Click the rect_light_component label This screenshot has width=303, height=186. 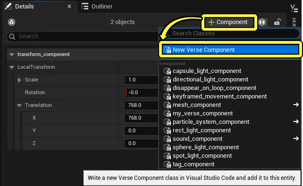[202, 130]
